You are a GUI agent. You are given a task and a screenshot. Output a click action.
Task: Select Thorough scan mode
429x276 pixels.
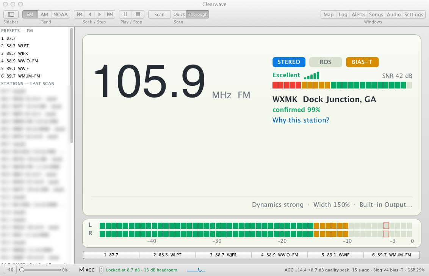click(198, 14)
